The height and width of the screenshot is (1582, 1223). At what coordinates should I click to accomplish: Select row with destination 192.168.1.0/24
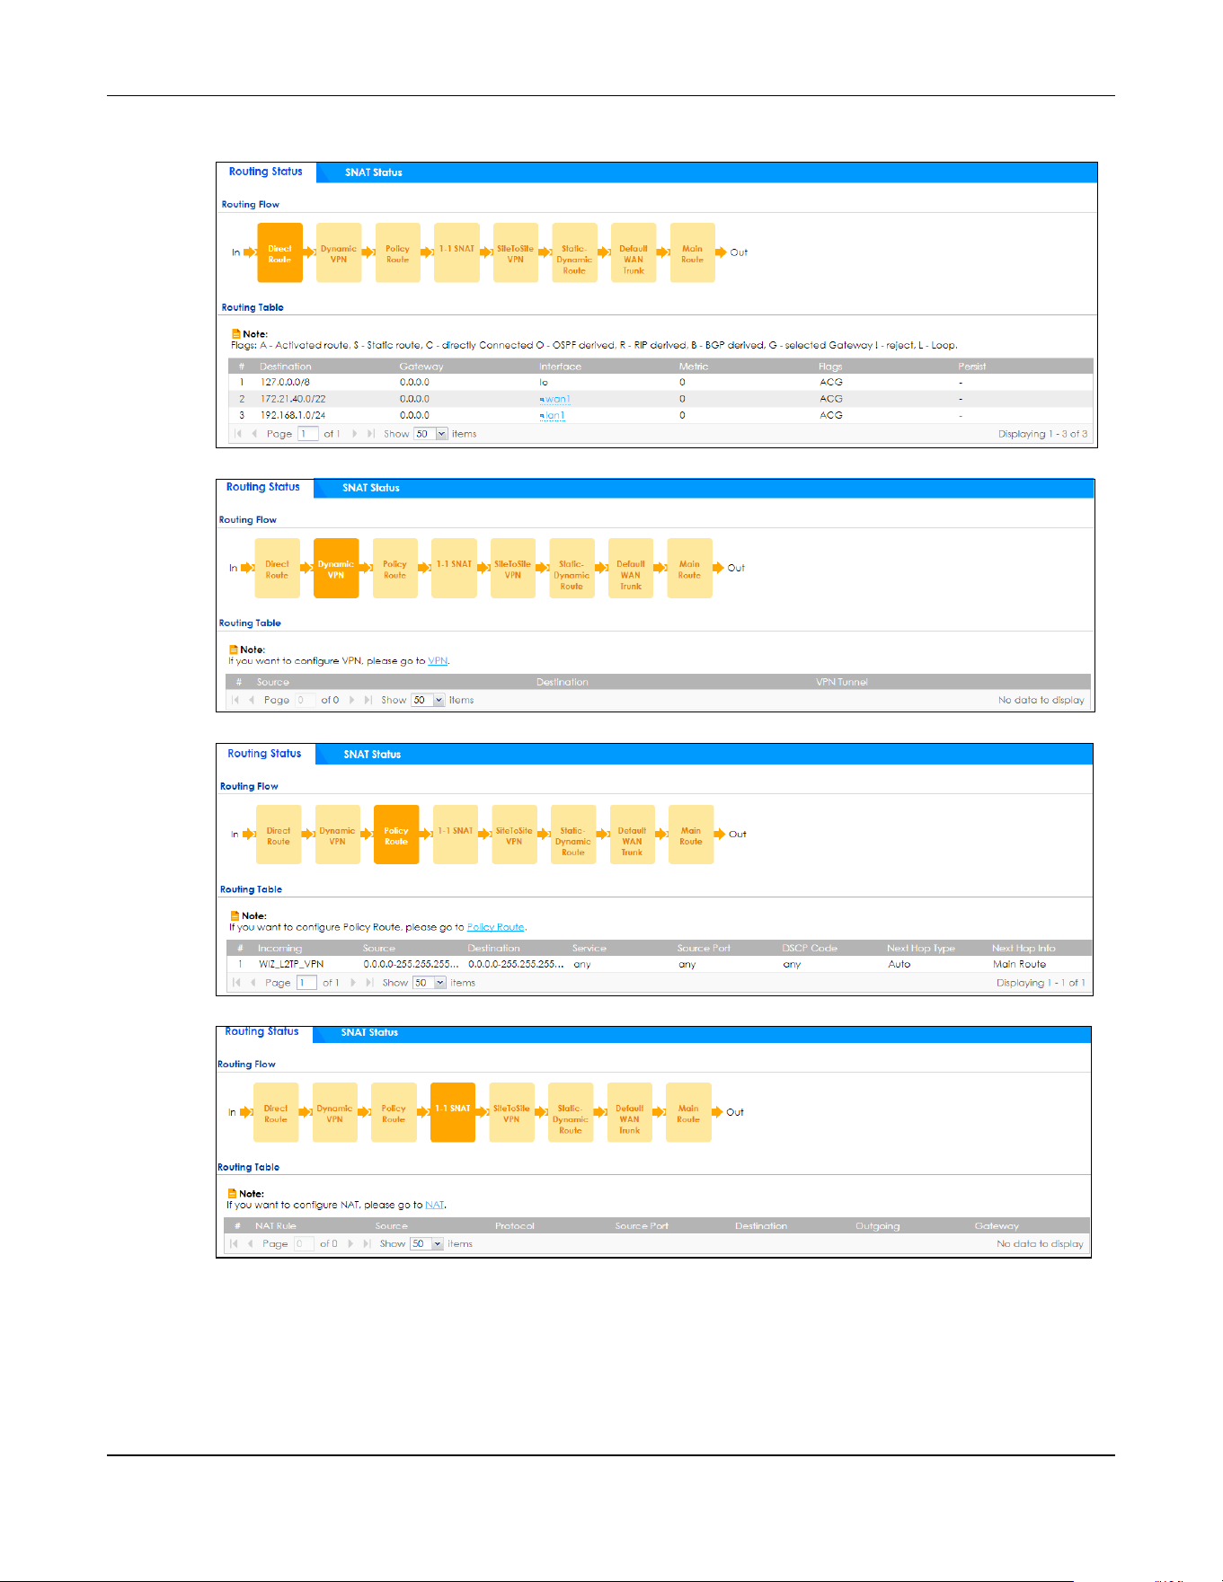[660, 415]
